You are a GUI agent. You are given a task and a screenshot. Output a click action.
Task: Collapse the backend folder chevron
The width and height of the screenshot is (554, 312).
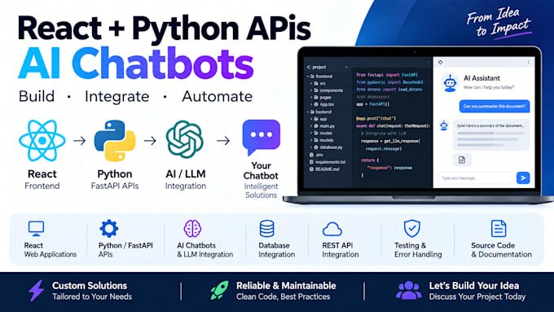coord(308,112)
